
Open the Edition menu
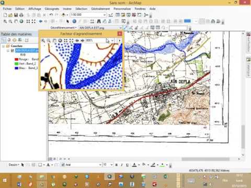pos(20,9)
